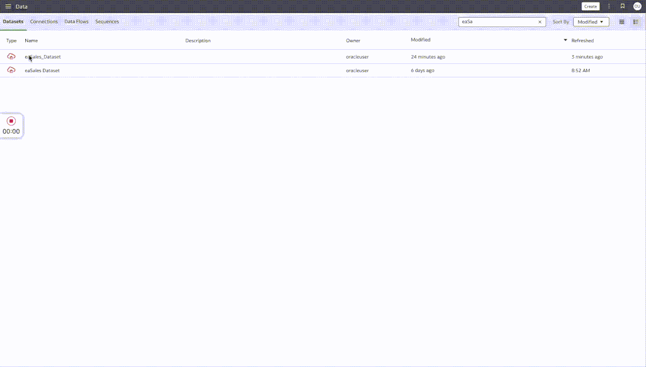
Task: Toggle the Modified column sort arrow
Action: [565, 40]
